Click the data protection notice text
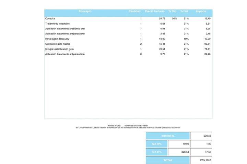This screenshot has width=247, height=164. (128, 128)
